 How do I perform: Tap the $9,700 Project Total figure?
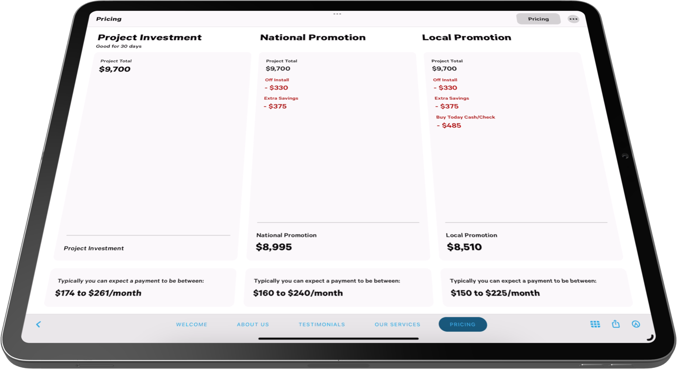(115, 69)
